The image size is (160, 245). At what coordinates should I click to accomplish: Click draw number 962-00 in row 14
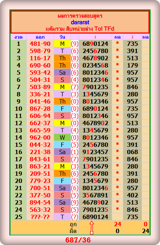40,138
